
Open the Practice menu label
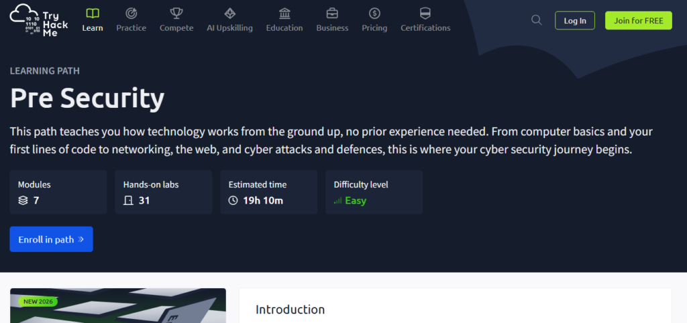point(131,28)
